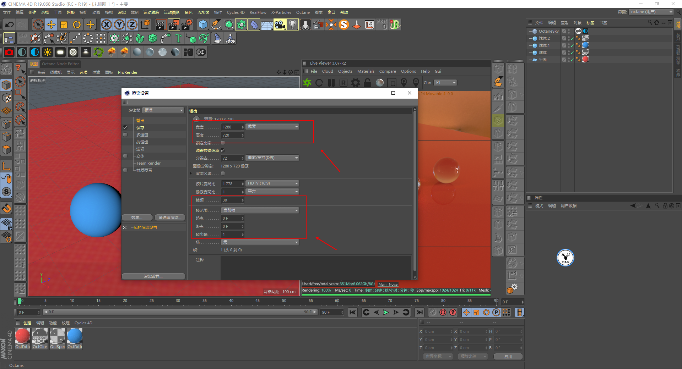Viewport: 682px width, 369px height.
Task: Open the X-Particles menu
Action: click(x=281, y=12)
